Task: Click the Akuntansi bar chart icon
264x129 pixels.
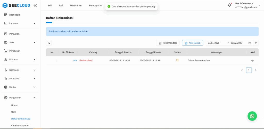Action: pyautogui.click(x=6, y=79)
